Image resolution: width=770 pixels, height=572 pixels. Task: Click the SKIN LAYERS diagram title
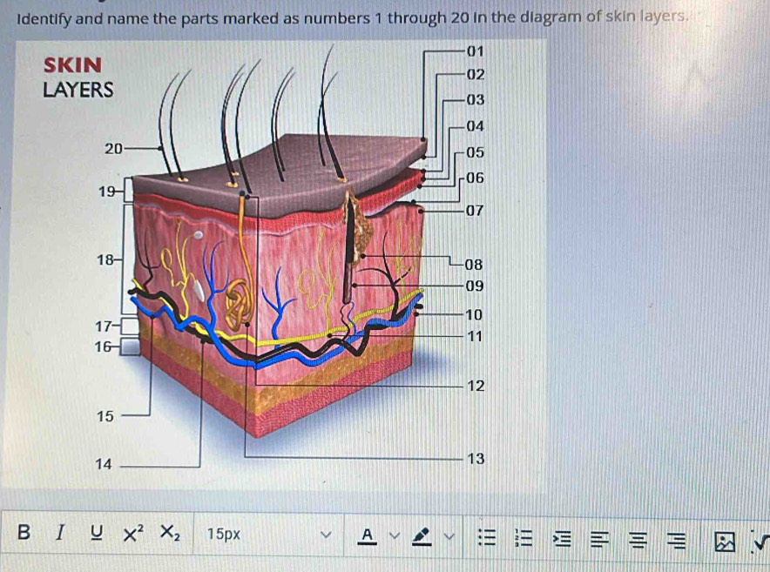pyautogui.click(x=78, y=77)
